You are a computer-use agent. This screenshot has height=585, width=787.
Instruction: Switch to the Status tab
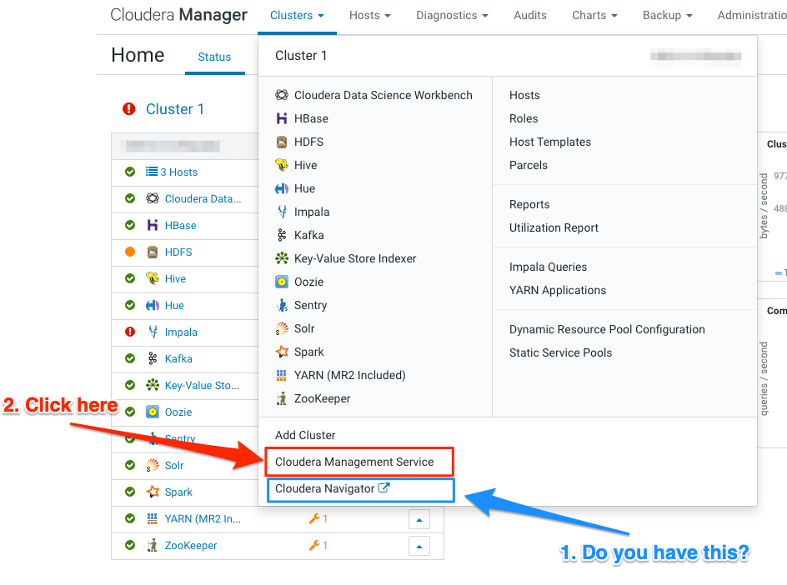(x=214, y=57)
